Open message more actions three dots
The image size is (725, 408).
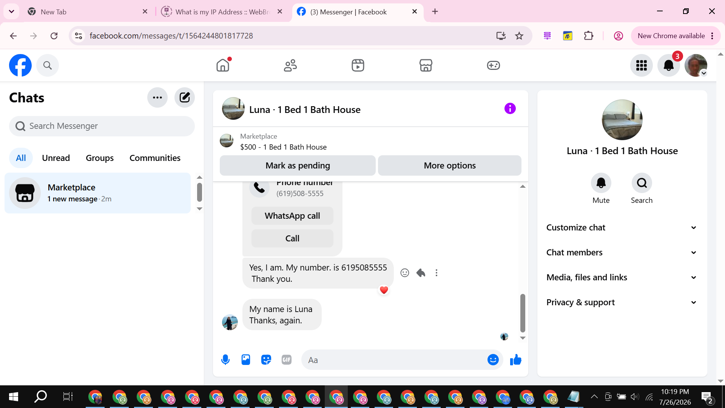[437, 273]
